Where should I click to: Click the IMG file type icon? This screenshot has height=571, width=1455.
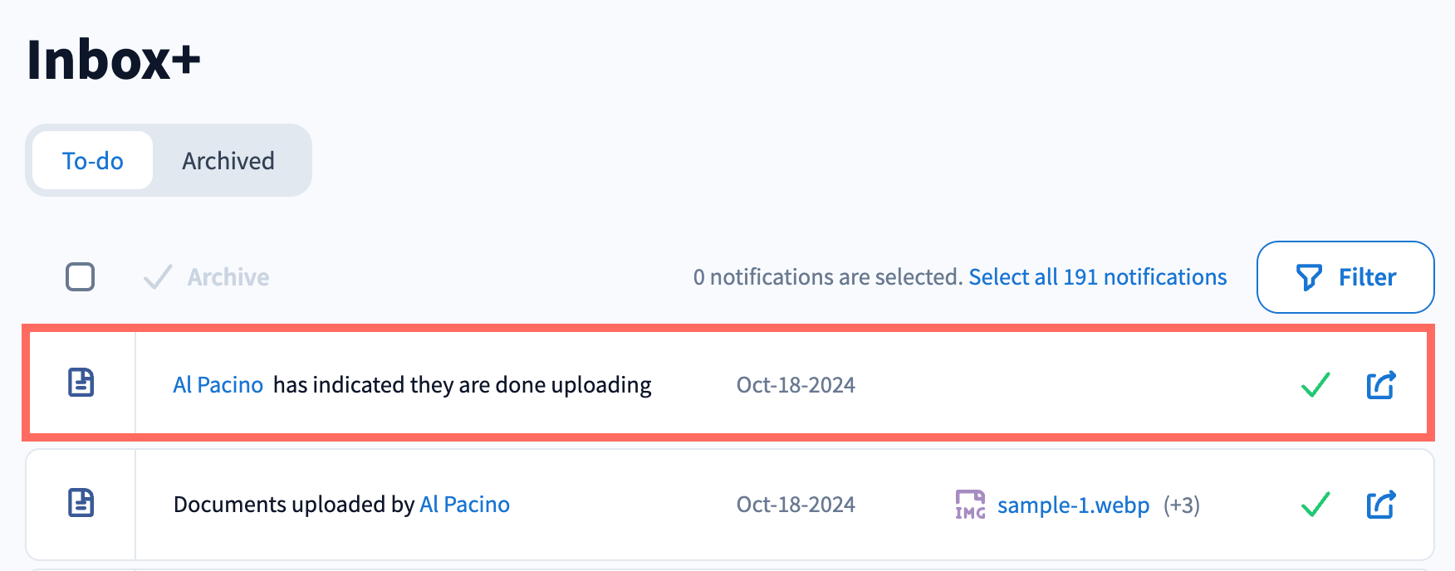pos(970,505)
